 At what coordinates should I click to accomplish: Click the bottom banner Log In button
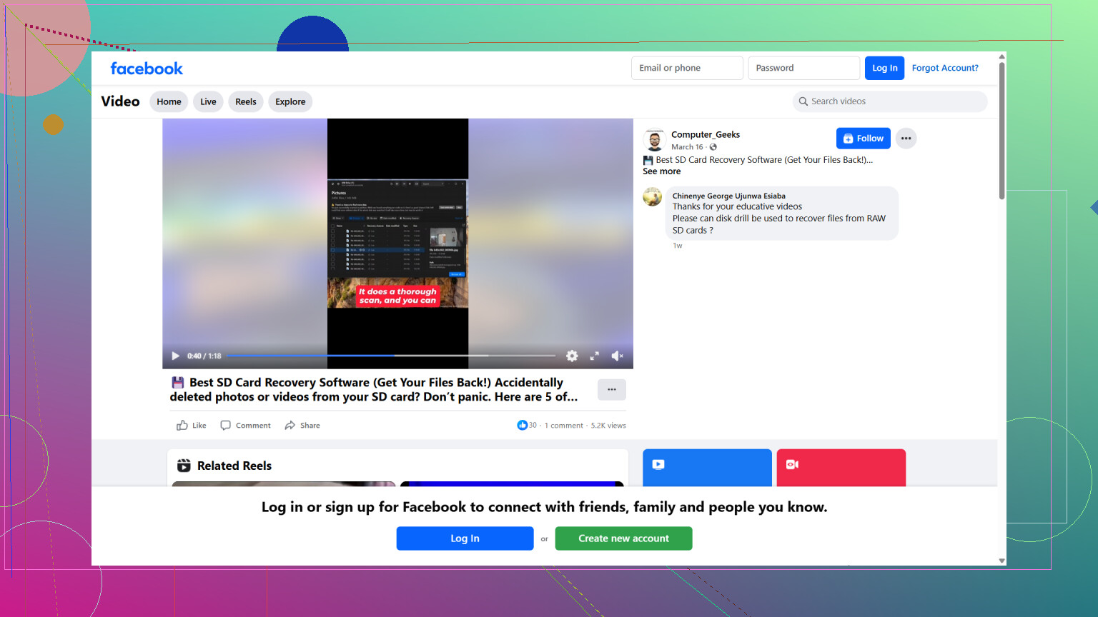click(465, 538)
